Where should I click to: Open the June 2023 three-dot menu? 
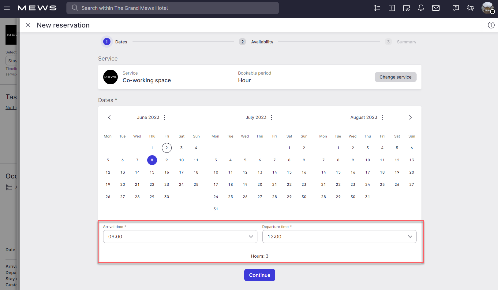164,117
